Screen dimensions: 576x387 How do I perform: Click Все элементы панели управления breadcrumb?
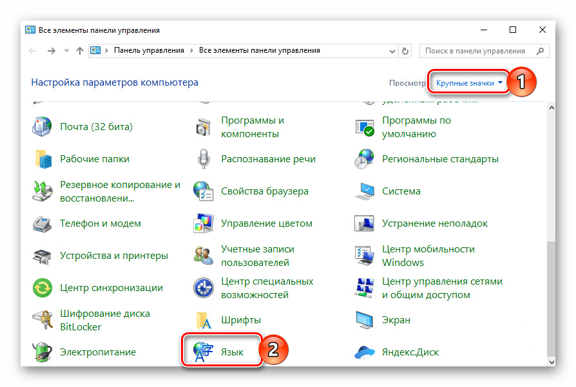pyautogui.click(x=259, y=50)
